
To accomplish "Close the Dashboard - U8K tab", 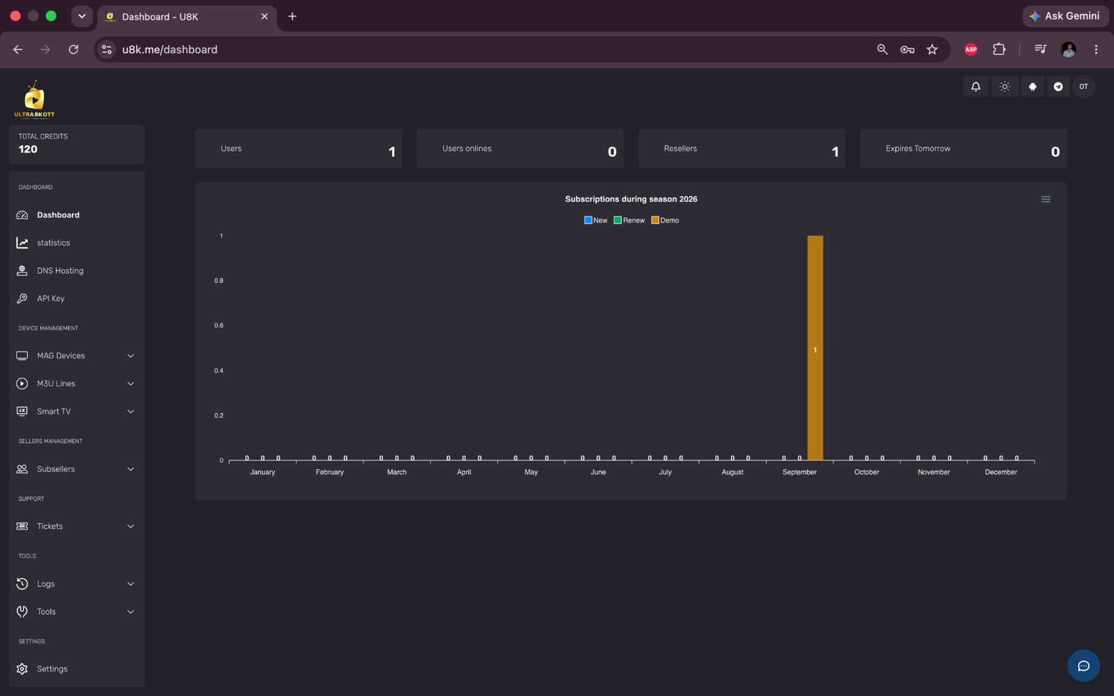I will point(265,16).
